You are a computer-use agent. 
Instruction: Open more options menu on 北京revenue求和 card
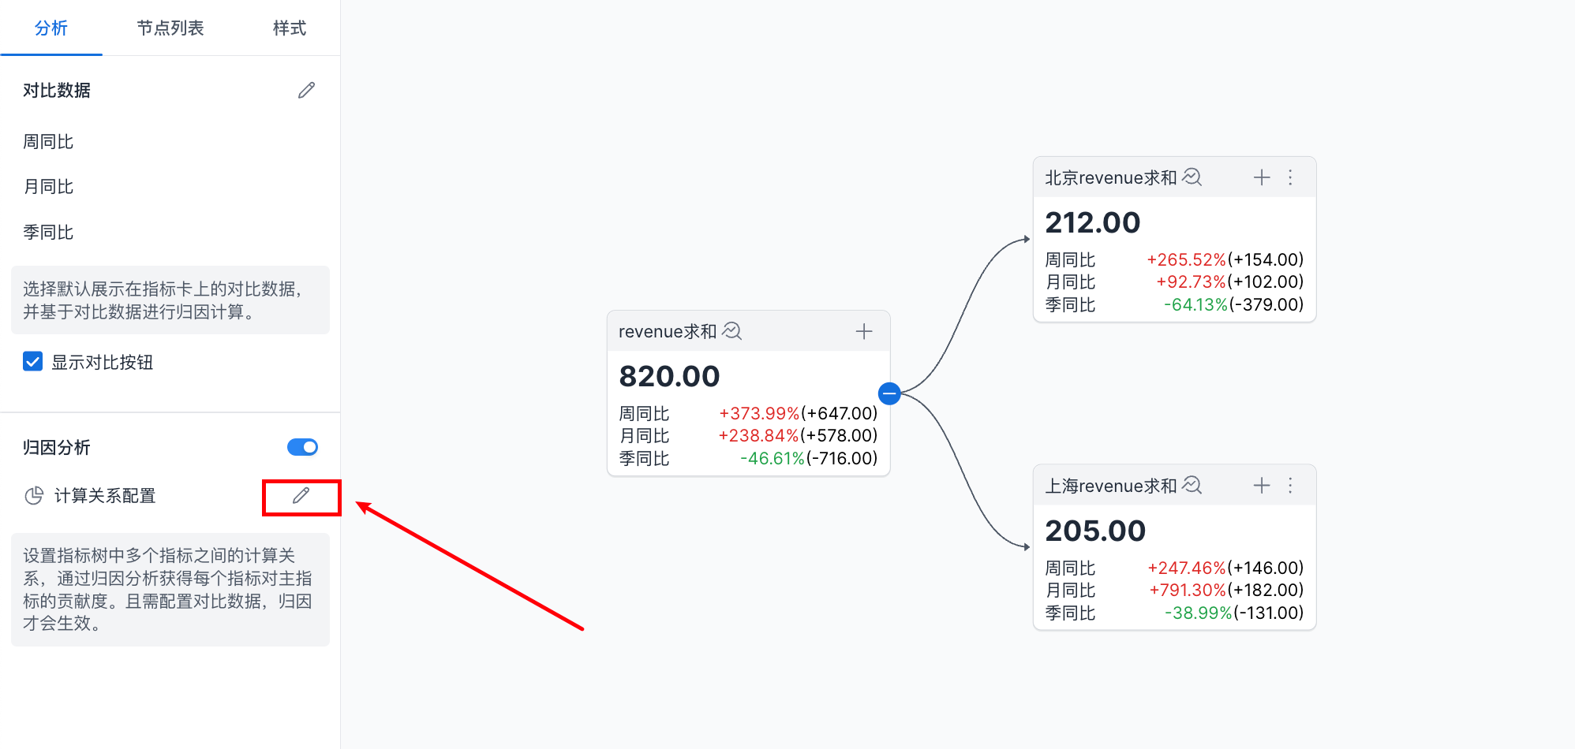point(1291,177)
